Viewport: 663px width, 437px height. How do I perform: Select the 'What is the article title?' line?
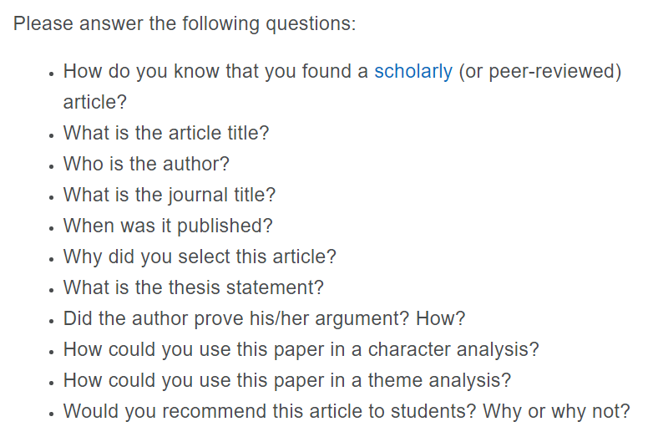[x=166, y=133]
